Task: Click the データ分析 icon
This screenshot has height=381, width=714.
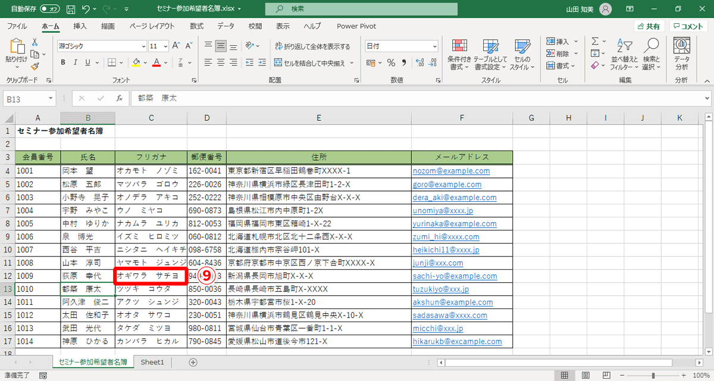Action: (x=681, y=54)
